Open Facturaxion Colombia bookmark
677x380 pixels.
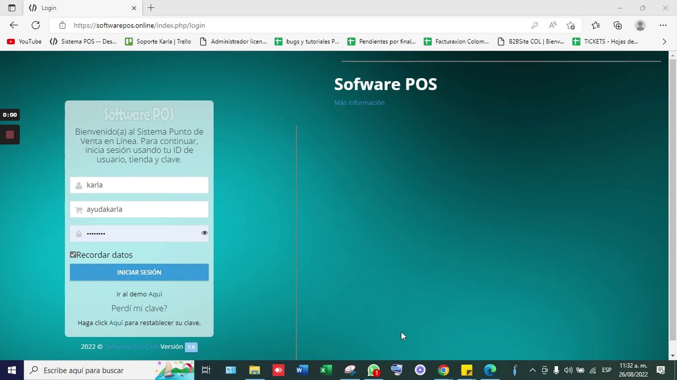point(457,41)
